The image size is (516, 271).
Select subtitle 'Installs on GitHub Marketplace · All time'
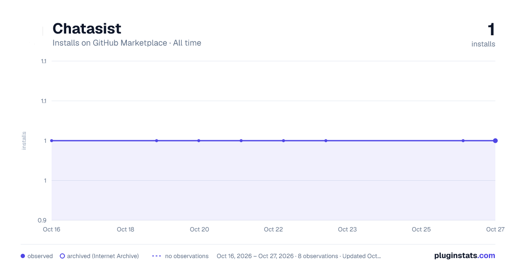point(127,43)
